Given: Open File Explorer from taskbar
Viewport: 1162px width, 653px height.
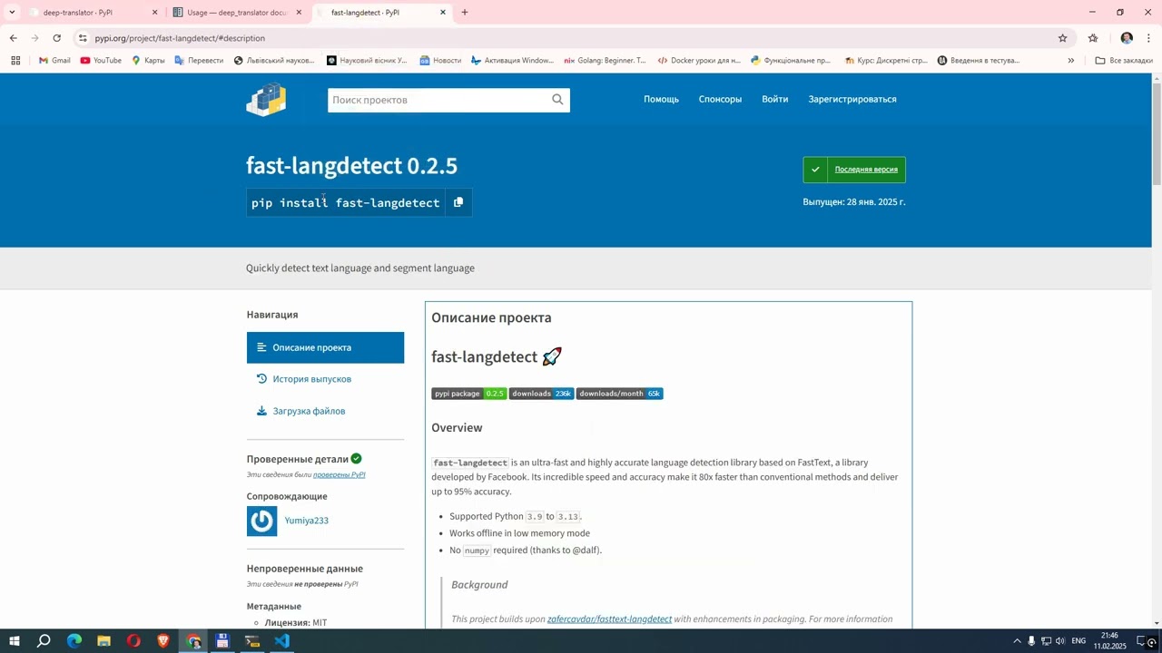Looking at the screenshot, I should tap(103, 641).
